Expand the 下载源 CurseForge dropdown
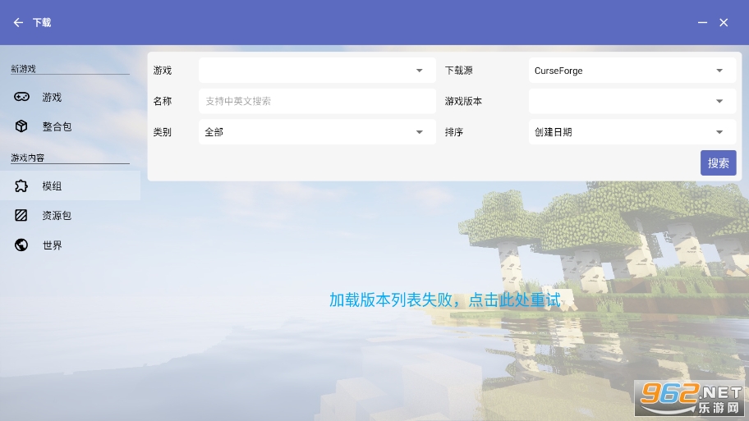 632,71
